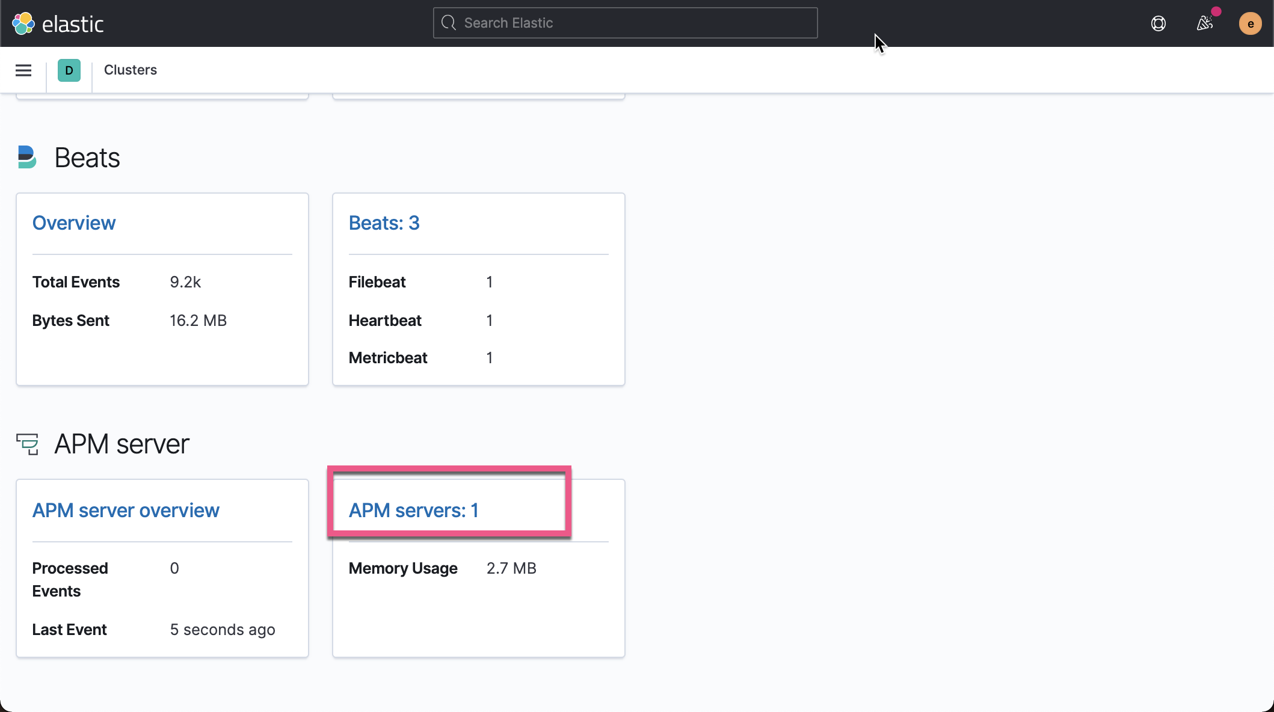The height and width of the screenshot is (712, 1274).
Task: Open the APM servers: 1 link
Action: pos(414,510)
